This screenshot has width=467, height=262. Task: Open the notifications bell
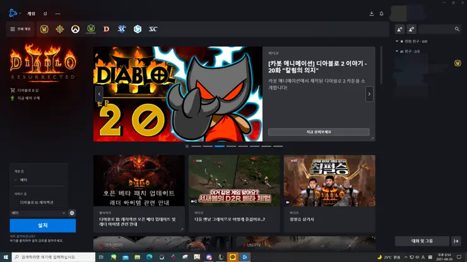tap(382, 14)
